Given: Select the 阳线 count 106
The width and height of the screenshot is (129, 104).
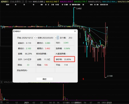Looking at the screenshot, I should coord(46,65).
